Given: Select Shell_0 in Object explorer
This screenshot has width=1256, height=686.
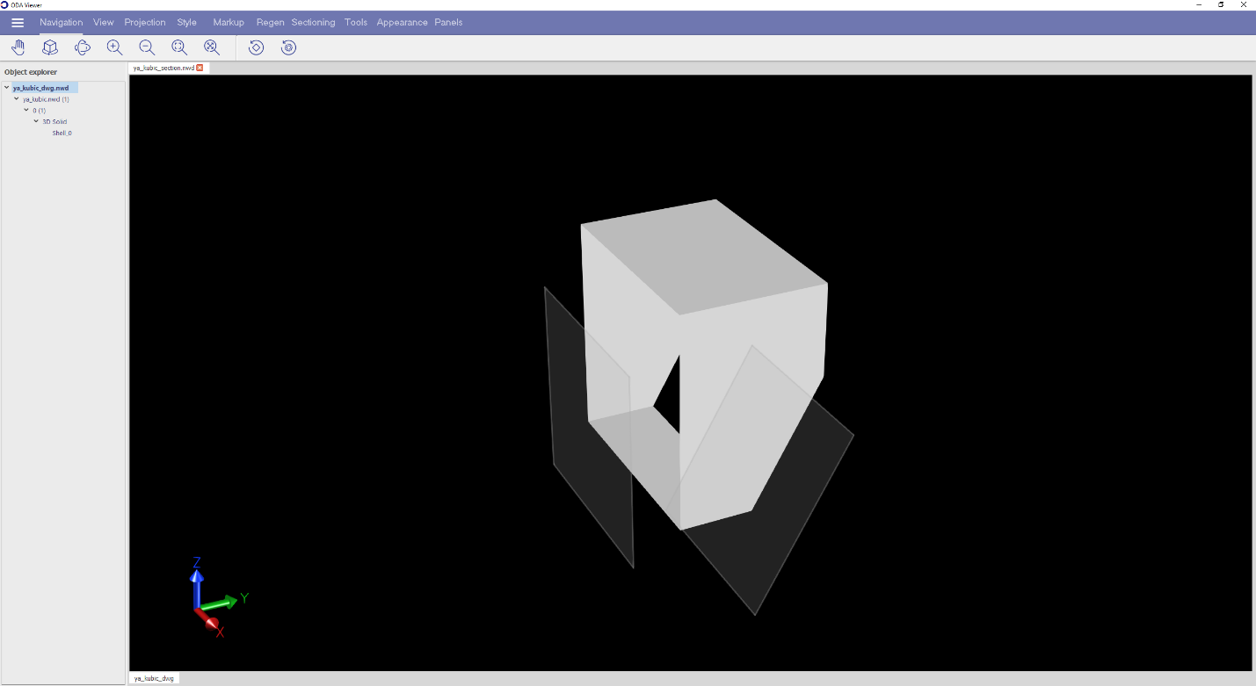Looking at the screenshot, I should (x=62, y=133).
